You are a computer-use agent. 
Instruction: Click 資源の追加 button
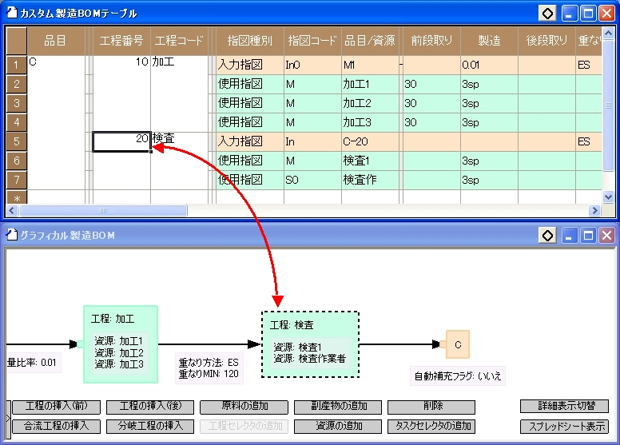coord(338,427)
